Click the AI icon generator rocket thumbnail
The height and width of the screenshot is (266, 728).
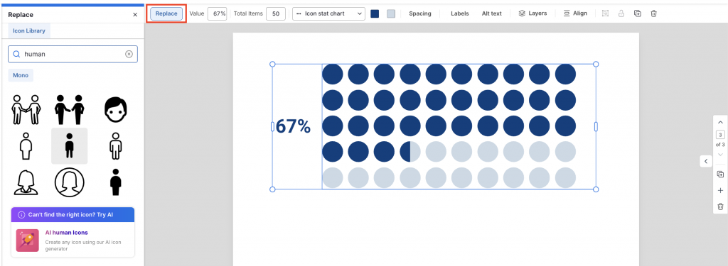pos(28,240)
